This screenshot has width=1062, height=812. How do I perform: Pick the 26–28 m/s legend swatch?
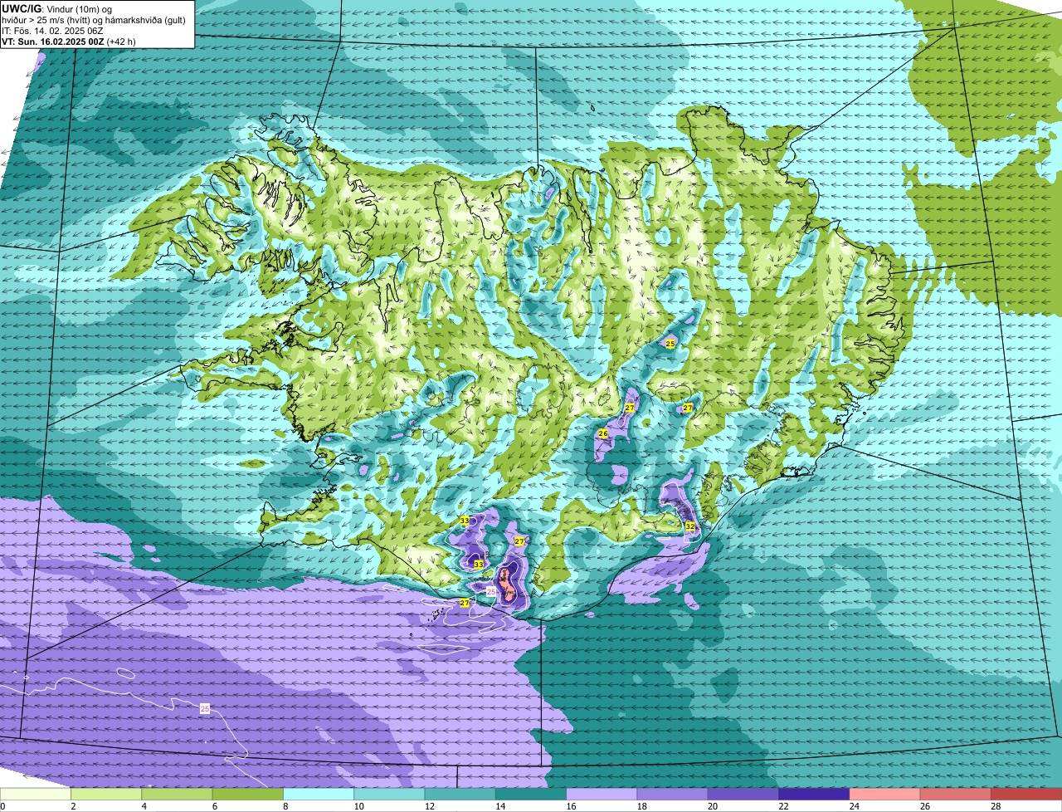pos(956,795)
